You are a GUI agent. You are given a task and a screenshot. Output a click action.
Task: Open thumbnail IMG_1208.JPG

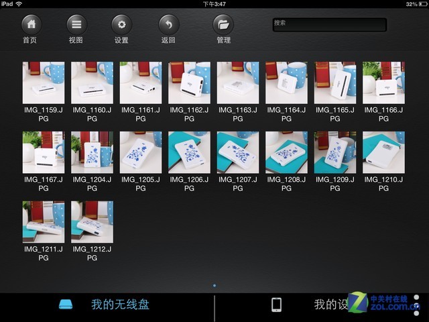[x=286, y=152]
